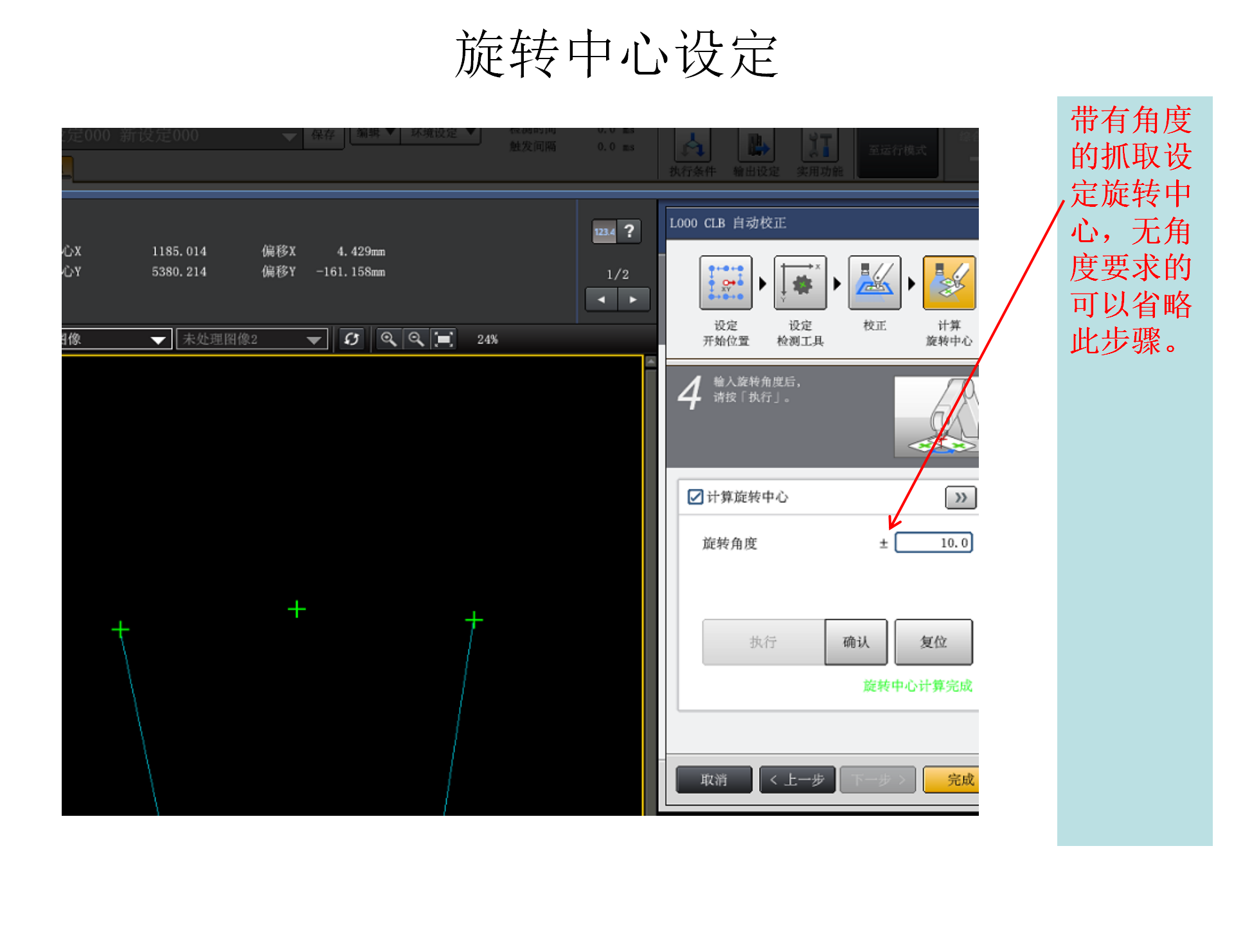This screenshot has height=925, width=1234.
Task: Select the 设定检测工具 step icon
Action: [x=800, y=283]
